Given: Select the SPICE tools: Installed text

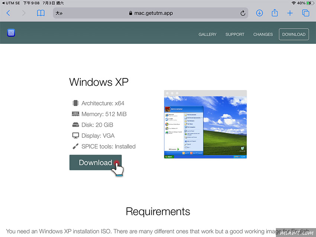Looking at the screenshot, I should click(109, 146).
